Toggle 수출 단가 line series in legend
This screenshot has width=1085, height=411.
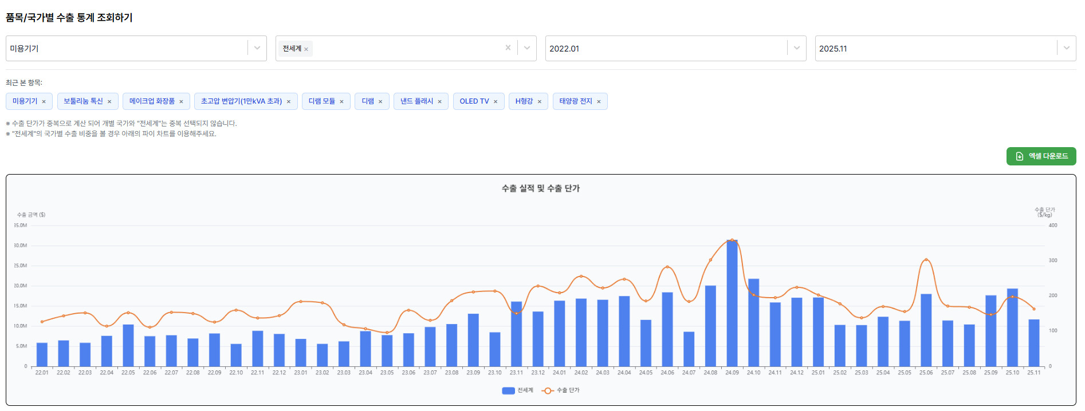pyautogui.click(x=561, y=390)
